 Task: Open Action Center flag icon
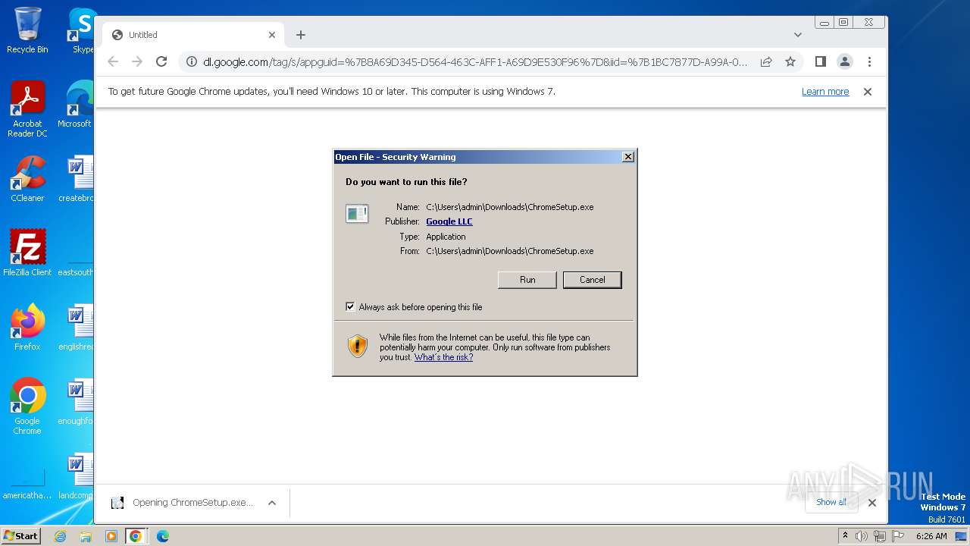pyautogui.click(x=897, y=536)
